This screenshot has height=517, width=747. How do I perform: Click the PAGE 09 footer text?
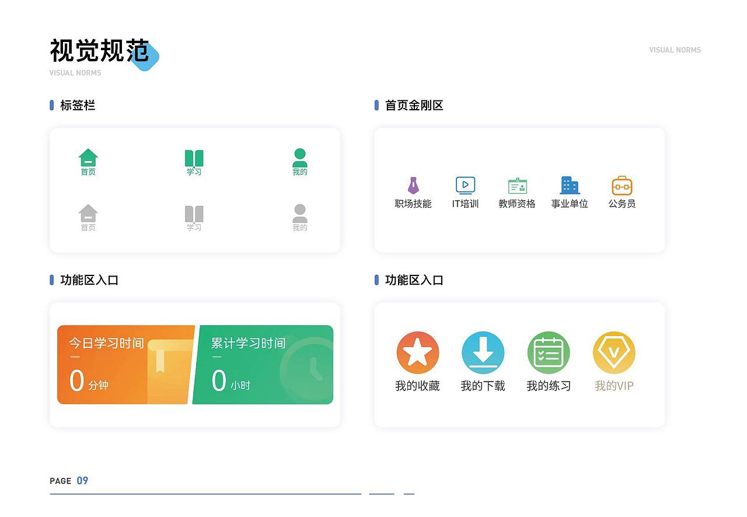(69, 481)
